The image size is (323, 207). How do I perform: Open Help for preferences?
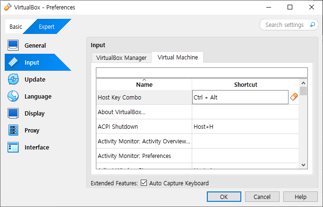click(x=300, y=197)
